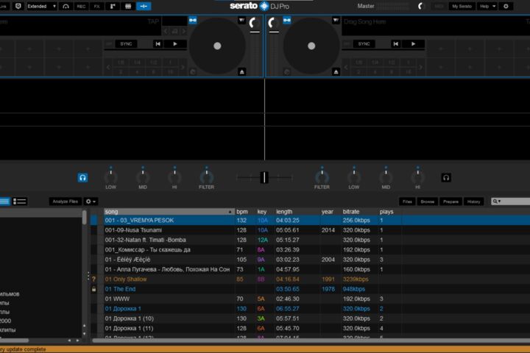The height and width of the screenshot is (353, 530).
Task: Adjust right deck gain knob
Action: click(x=273, y=23)
